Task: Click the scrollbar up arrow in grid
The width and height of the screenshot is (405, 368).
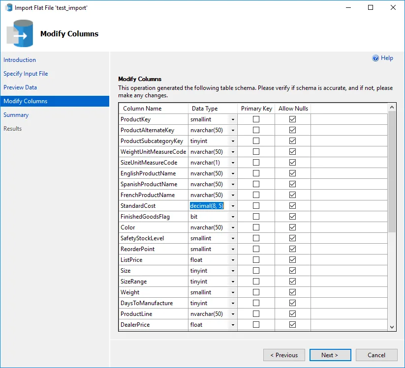Action: (x=392, y=107)
